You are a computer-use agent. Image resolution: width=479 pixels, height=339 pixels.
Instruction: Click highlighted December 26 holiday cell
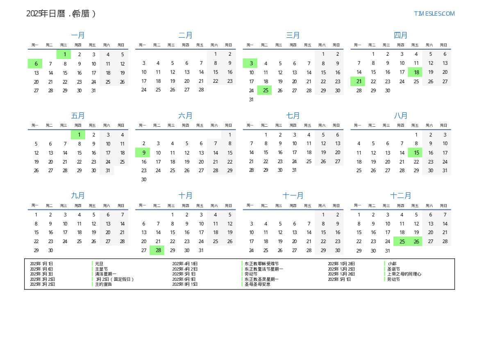(x=415, y=241)
